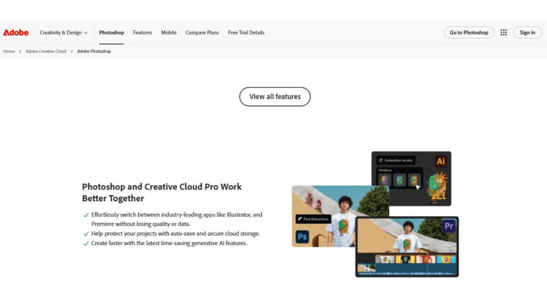Open the Mobile section
547x307 pixels.
(168, 32)
